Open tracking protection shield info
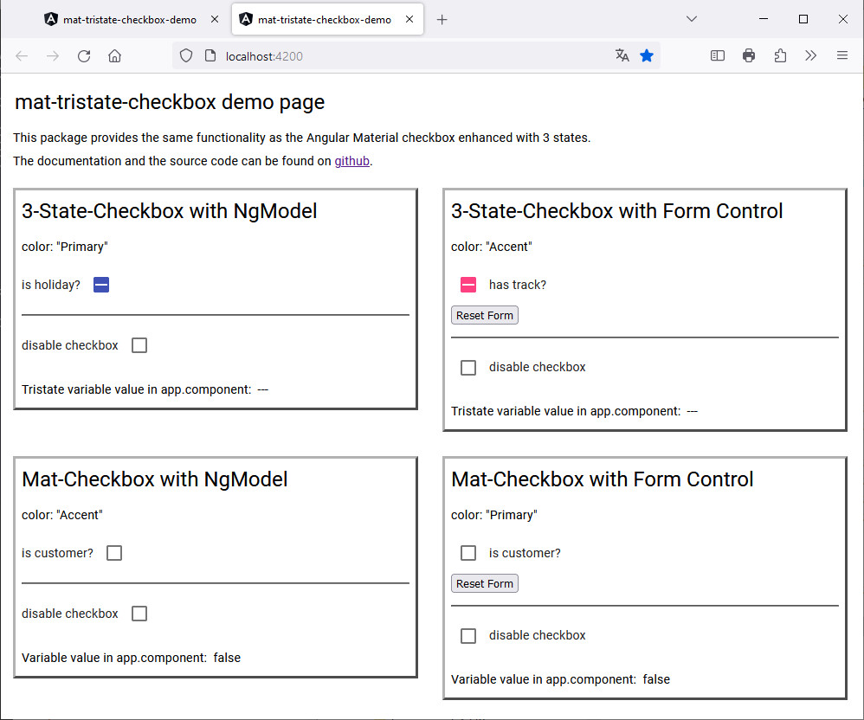The width and height of the screenshot is (864, 720). pyautogui.click(x=186, y=55)
